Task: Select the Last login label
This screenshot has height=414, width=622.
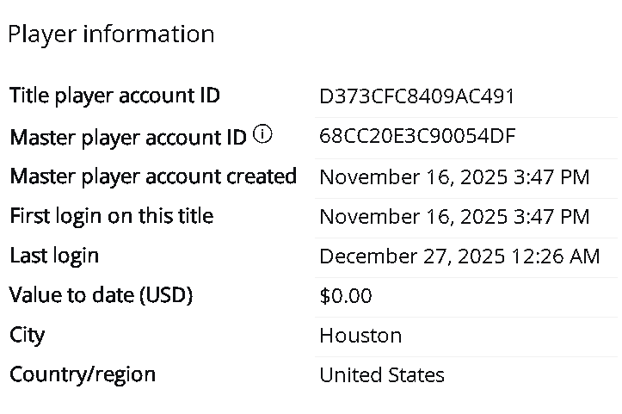Action: tap(54, 256)
